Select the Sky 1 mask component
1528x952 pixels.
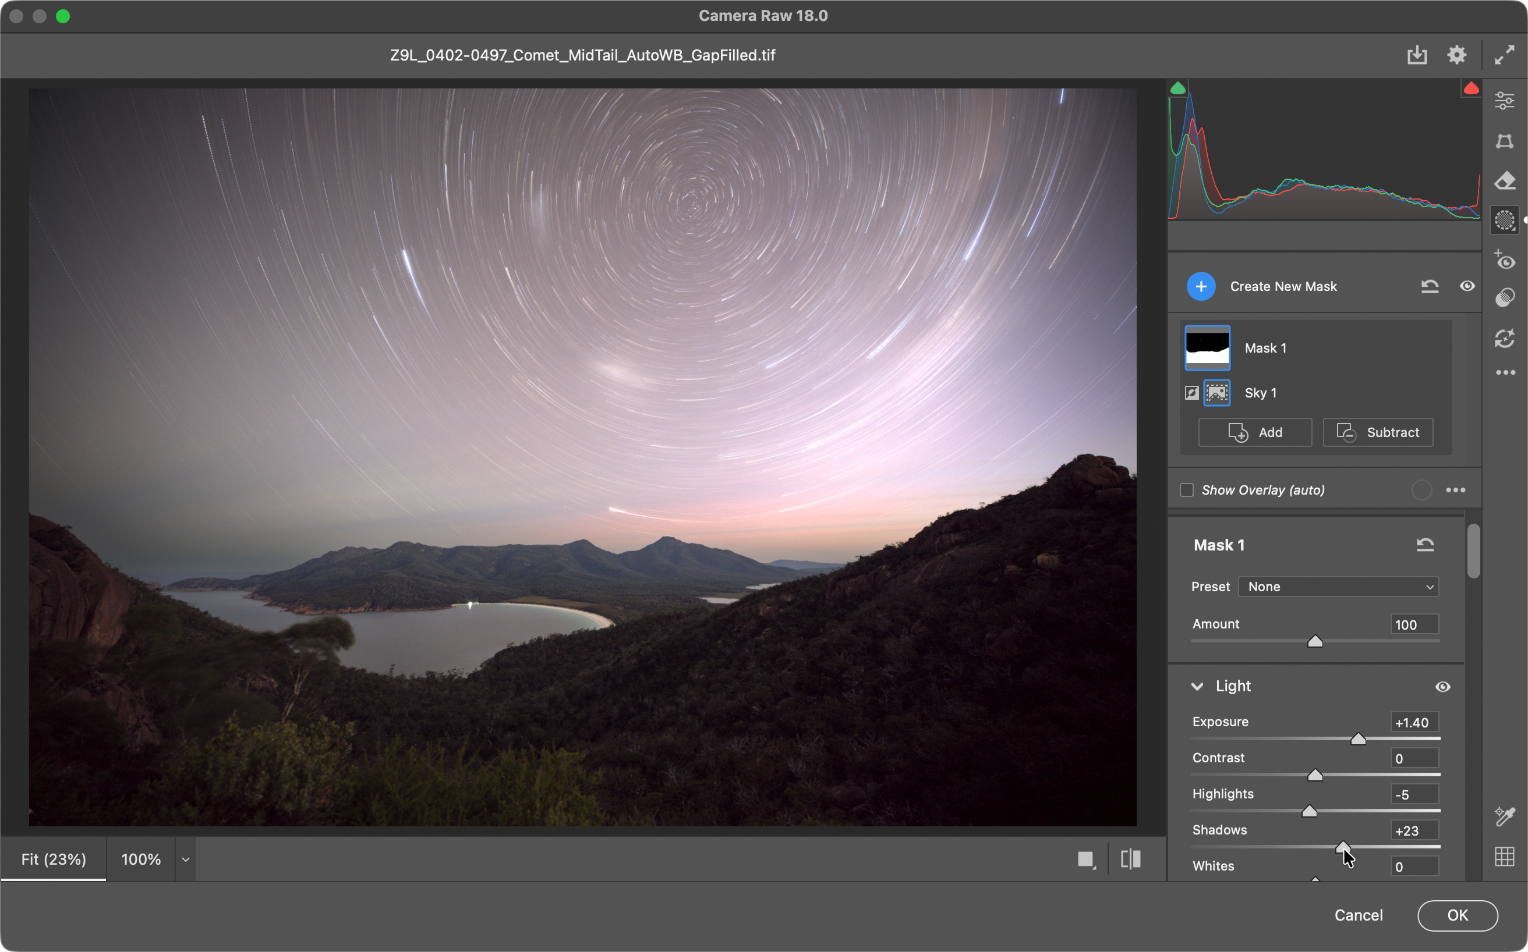coord(1260,393)
